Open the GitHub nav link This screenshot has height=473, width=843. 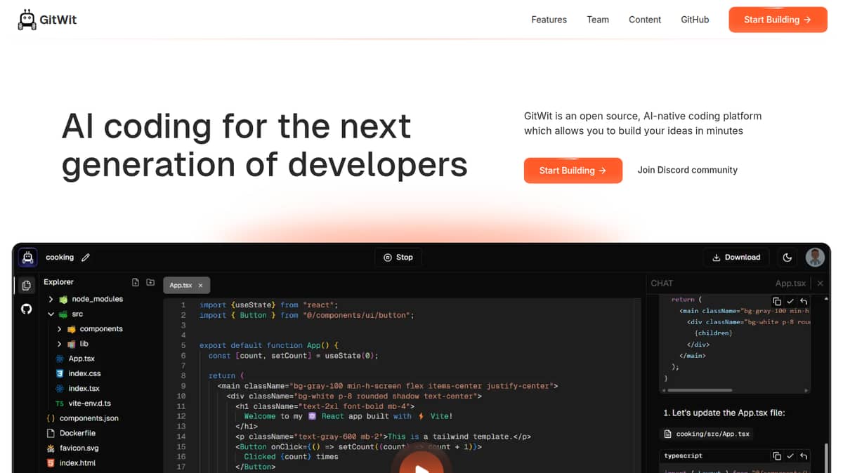coord(695,20)
